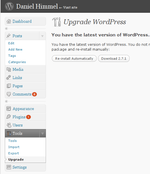Click the Settings sliders icon

(x=9, y=167)
